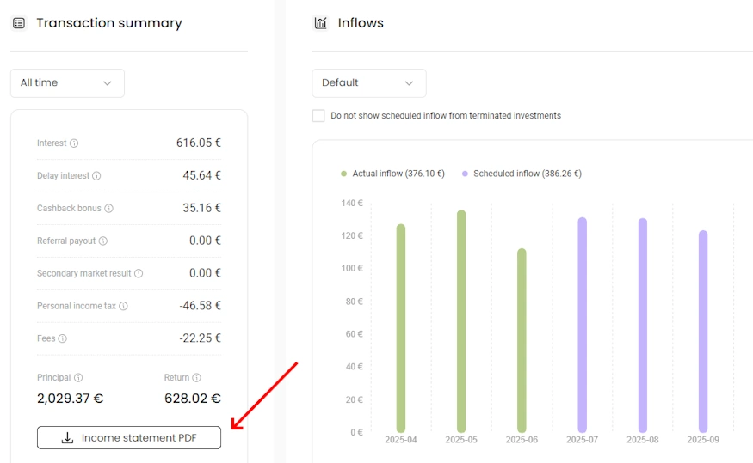Click the info icon beside Delay interest
This screenshot has height=463, width=753.
click(x=96, y=176)
